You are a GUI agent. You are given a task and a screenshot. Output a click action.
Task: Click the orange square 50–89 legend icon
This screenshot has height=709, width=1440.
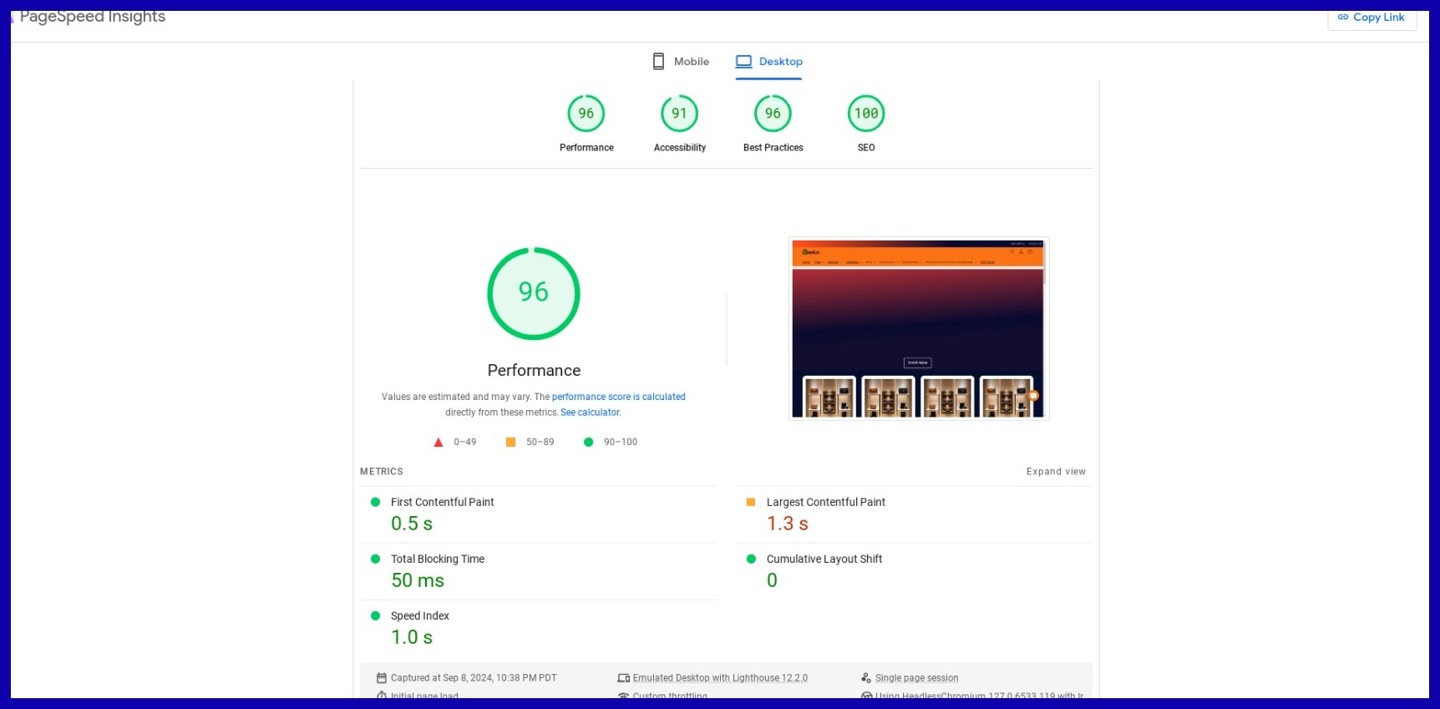(x=510, y=443)
